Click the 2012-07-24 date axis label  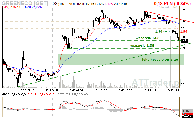[76, 91]
